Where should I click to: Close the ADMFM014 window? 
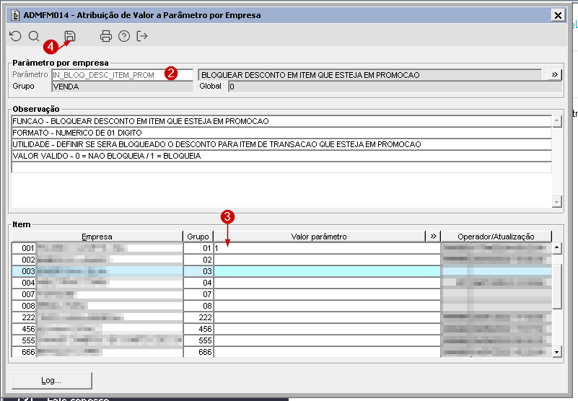tap(558, 15)
